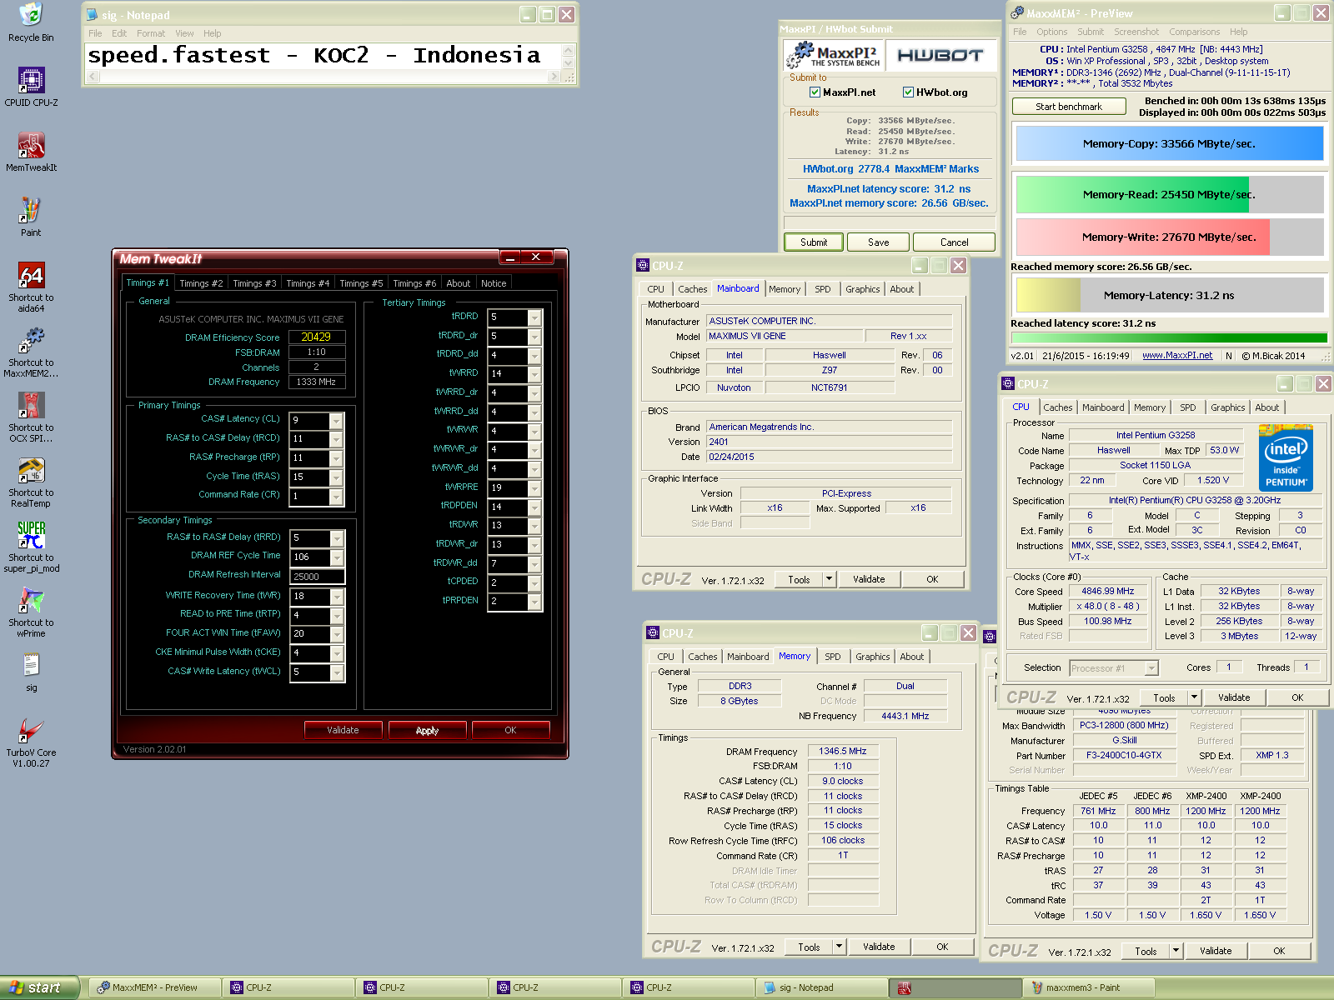Open RAS# Precharge (tRP) dropdown
The height and width of the screenshot is (1000, 1334).
pyautogui.click(x=336, y=458)
